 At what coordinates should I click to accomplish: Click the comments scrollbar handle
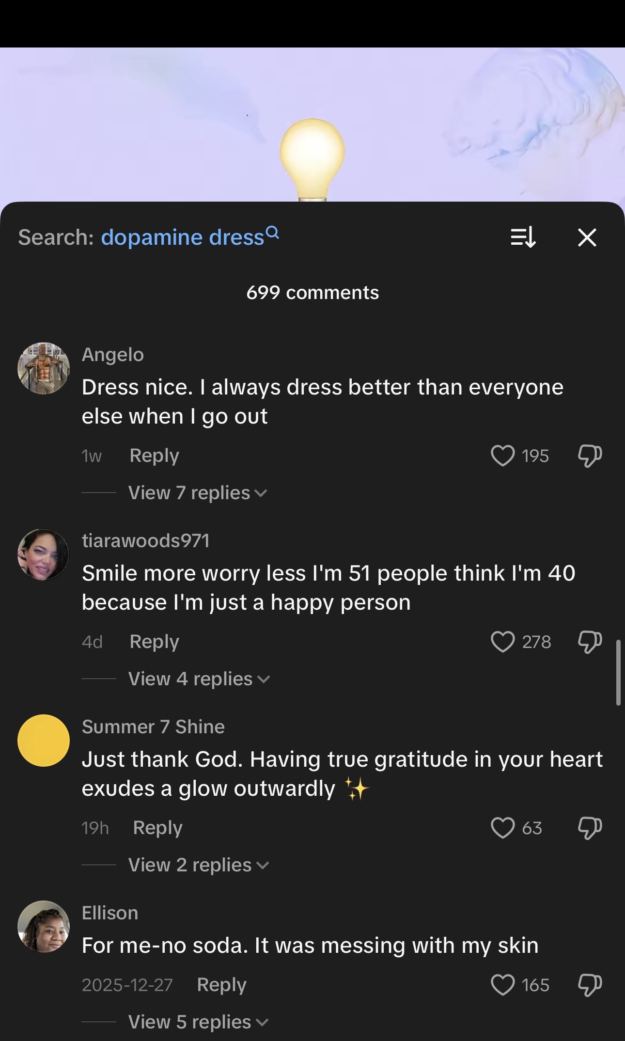618,672
